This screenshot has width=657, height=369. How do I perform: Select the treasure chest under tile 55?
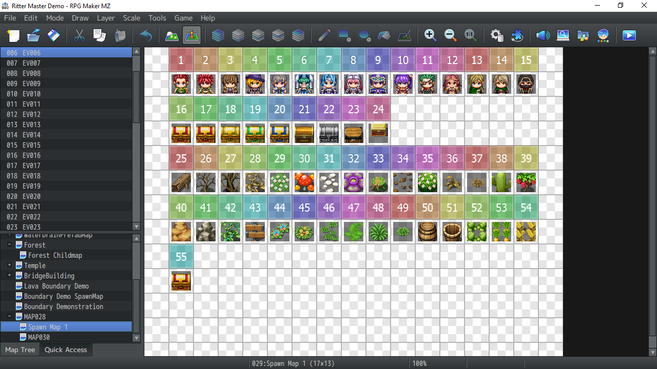click(181, 281)
